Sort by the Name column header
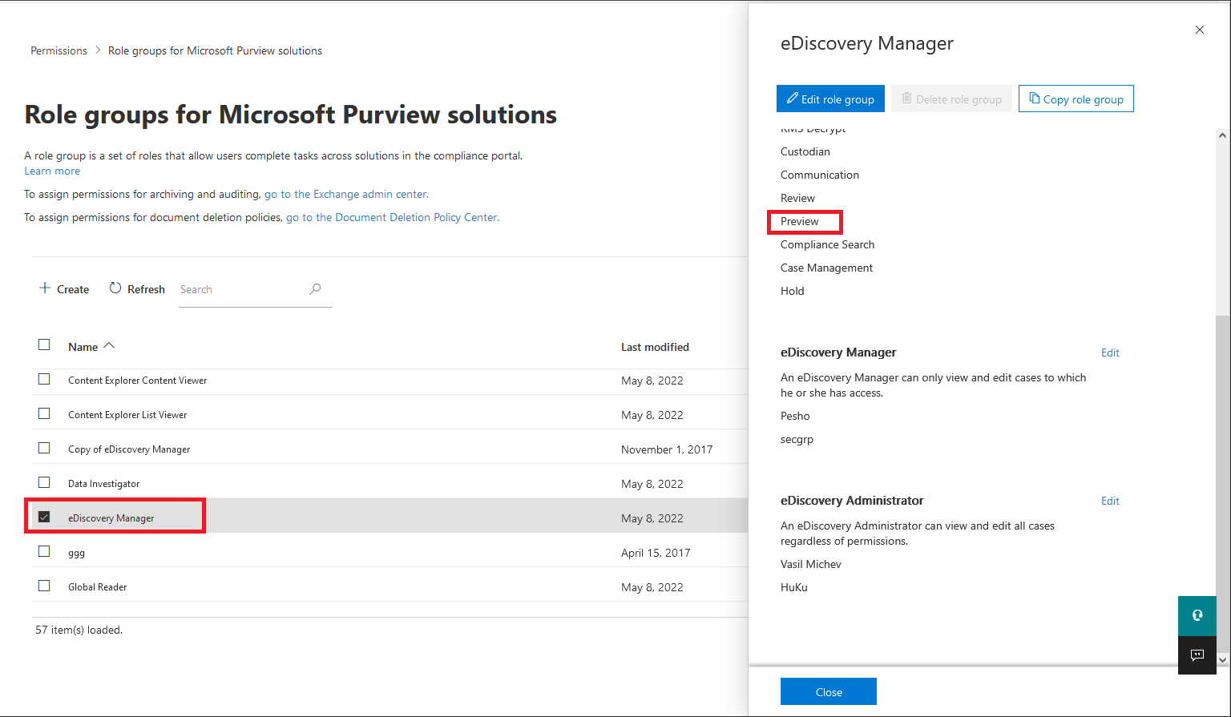The height and width of the screenshot is (717, 1231). point(83,347)
